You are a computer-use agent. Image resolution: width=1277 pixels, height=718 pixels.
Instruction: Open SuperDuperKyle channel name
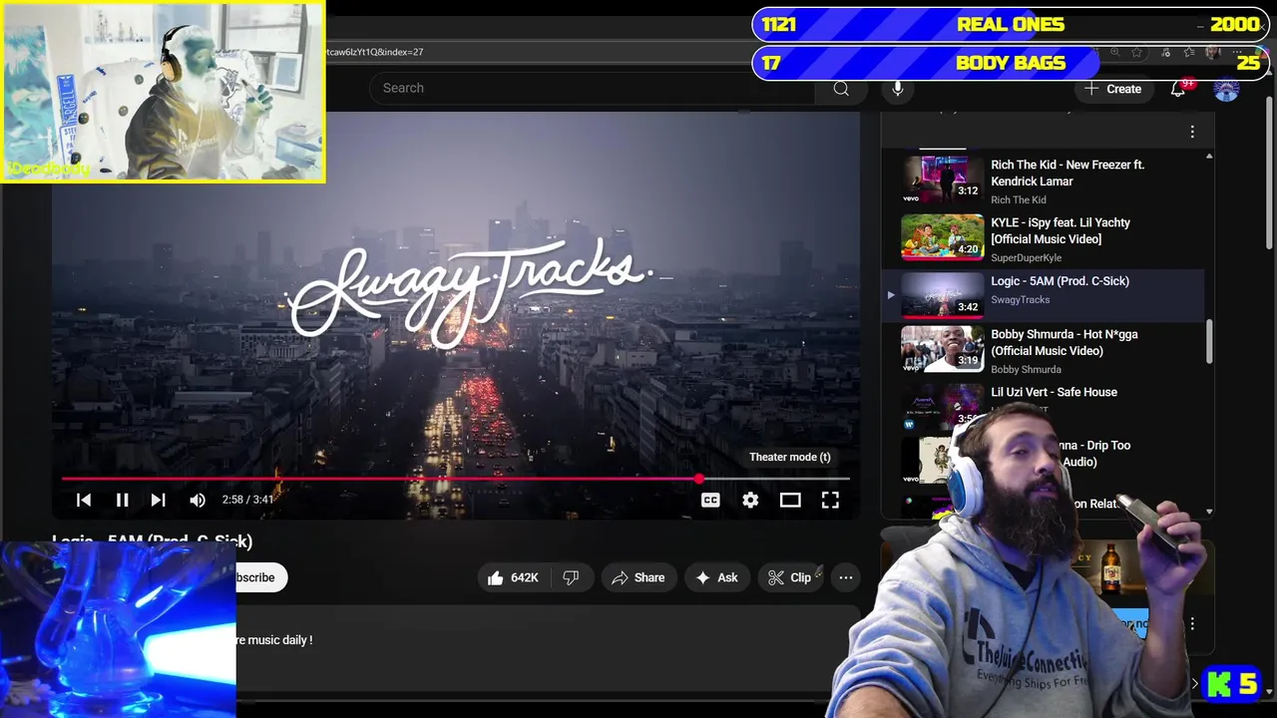(x=1026, y=258)
